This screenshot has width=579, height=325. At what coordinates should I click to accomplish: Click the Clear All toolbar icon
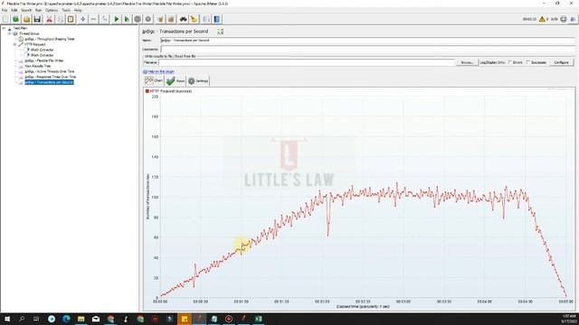[171, 19]
